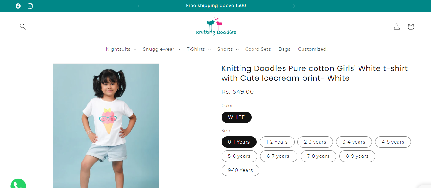Image resolution: width=431 pixels, height=188 pixels.
Task: Select size 2-3 years
Action: 315,142
